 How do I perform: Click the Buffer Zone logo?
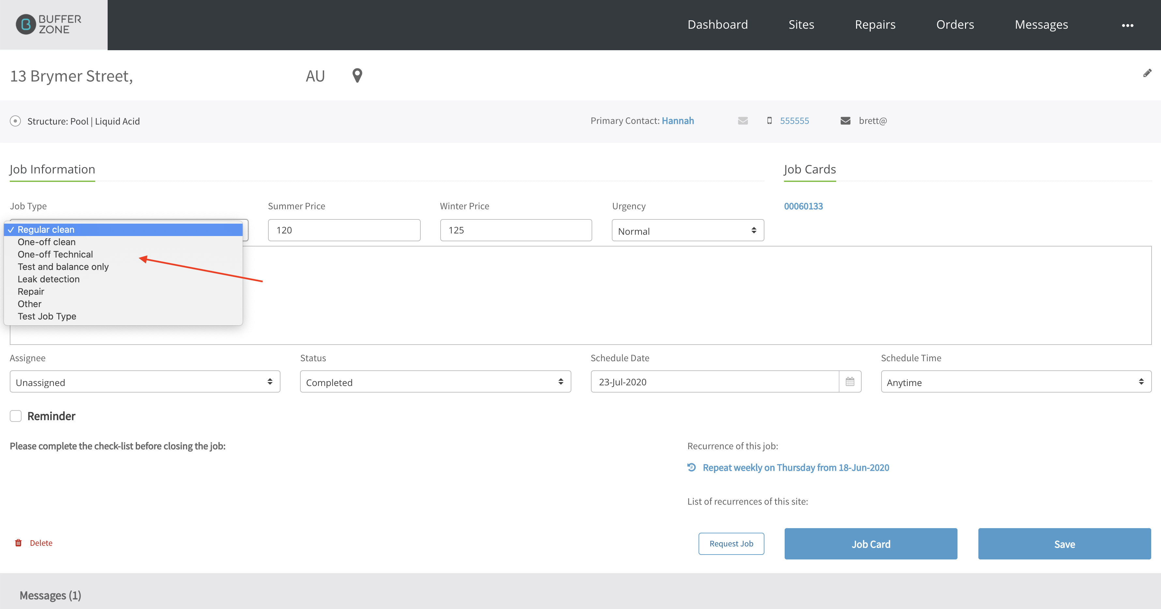[x=49, y=24]
